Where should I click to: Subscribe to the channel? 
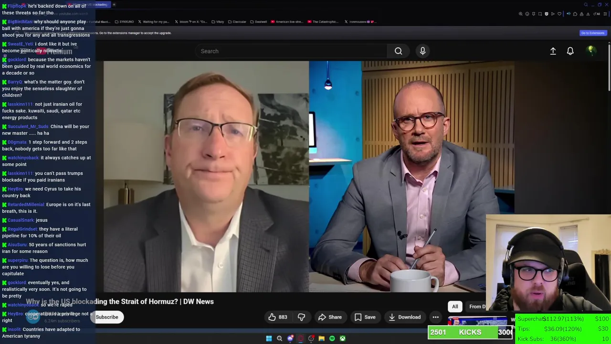[107, 317]
